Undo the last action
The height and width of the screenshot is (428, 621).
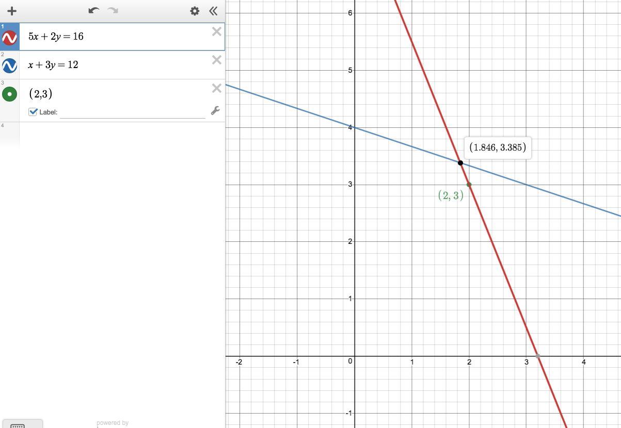[x=93, y=10]
